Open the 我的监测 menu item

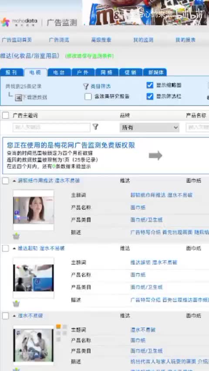click(x=143, y=40)
